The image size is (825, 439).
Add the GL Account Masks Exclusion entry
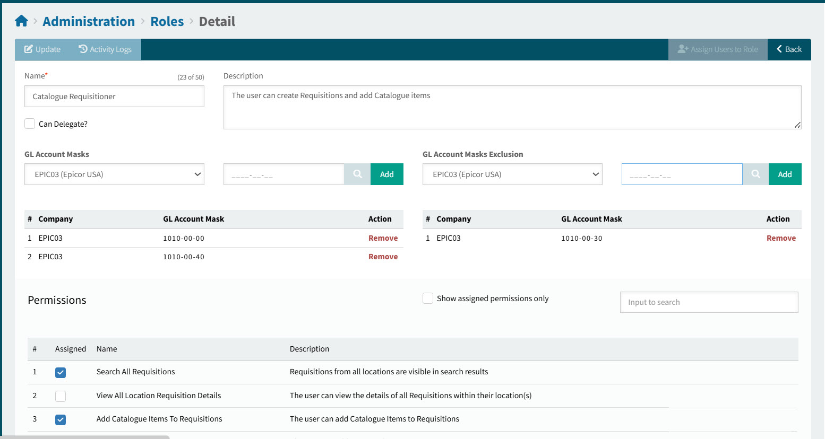[785, 174]
